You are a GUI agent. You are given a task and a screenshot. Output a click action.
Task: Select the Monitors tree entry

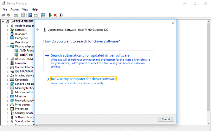[x=21, y=96]
